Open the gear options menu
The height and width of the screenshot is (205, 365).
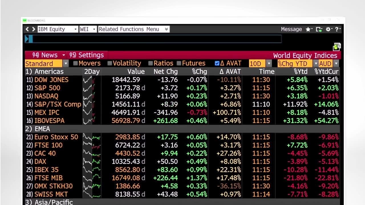click(328, 29)
